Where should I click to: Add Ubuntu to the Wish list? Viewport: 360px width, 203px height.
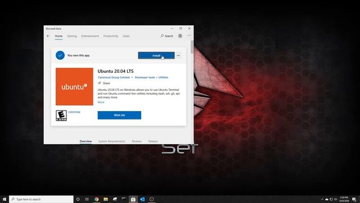(119, 115)
